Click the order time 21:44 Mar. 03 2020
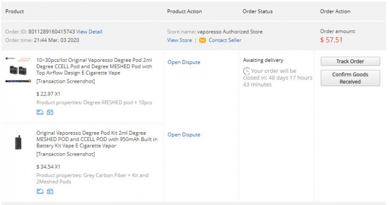This screenshot has width=389, height=205. coord(56,40)
